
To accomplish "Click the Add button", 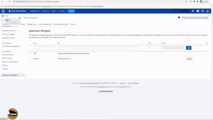I will click(189, 48).
